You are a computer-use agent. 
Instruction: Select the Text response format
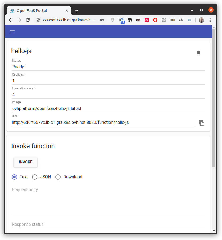(14, 177)
